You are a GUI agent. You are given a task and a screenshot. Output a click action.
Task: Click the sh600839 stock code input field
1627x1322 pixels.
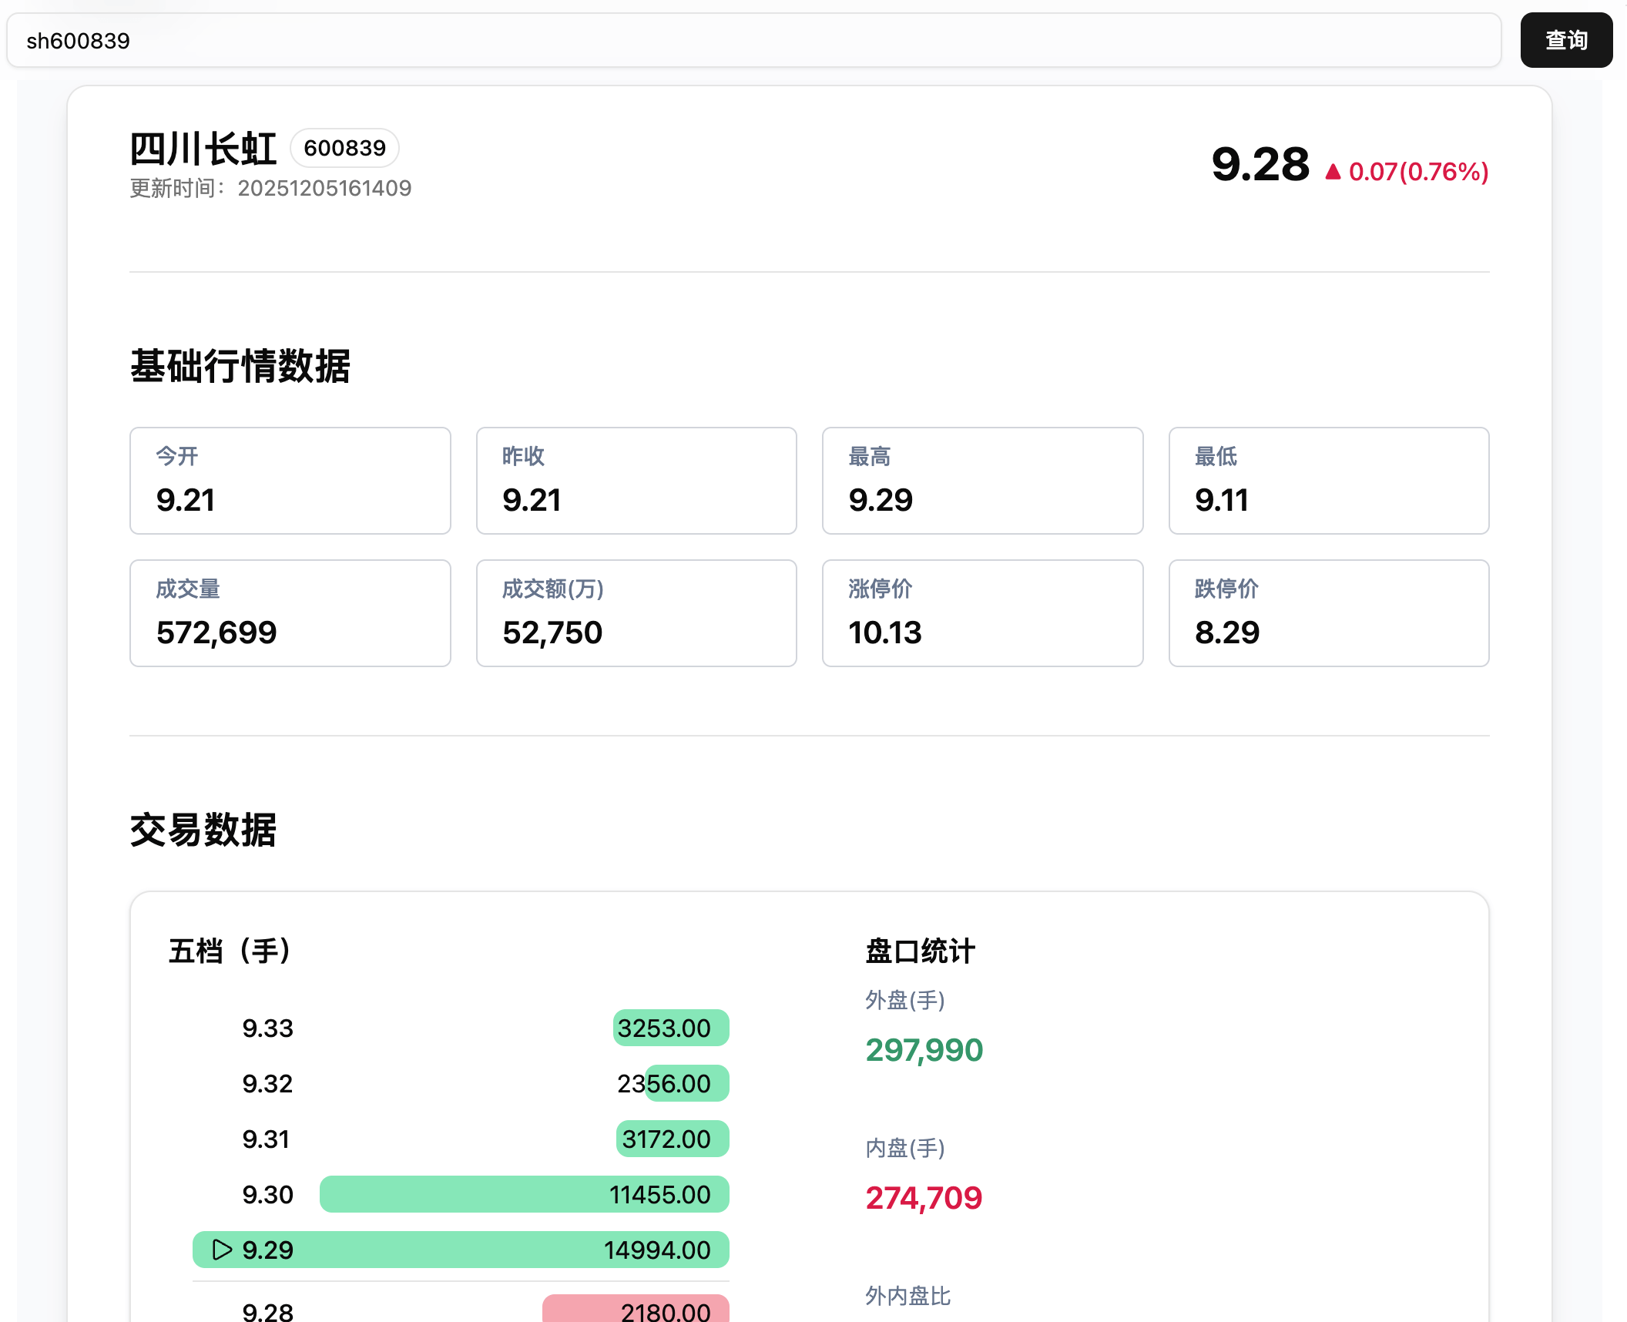753,40
